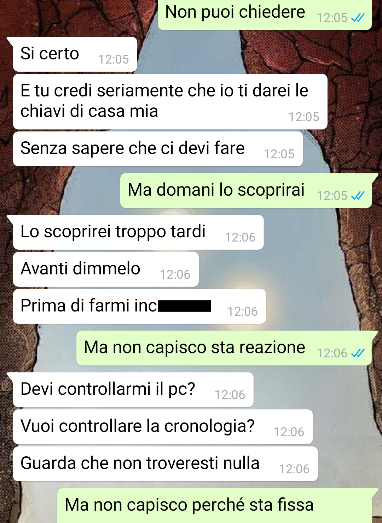Select 'Senza sapere che ci devi fare' message

[158, 149]
